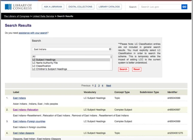Select LC Name Authority File option
Viewport: 193px width, 140px height.
pyautogui.click(x=71, y=63)
